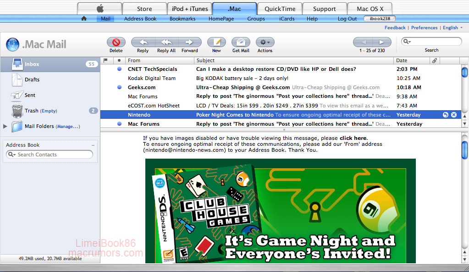This screenshot has height=272, width=469.
Task: Empty the Trash via Empty link
Action: (49, 111)
